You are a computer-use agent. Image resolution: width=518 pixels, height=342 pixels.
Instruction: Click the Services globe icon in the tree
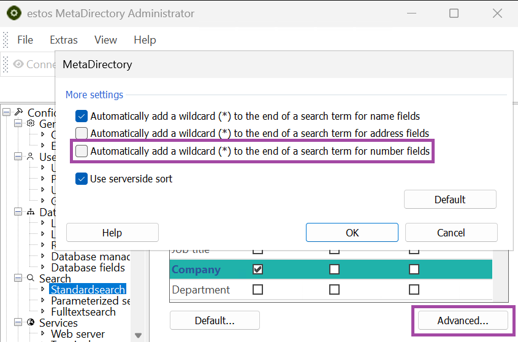pyautogui.click(x=31, y=322)
